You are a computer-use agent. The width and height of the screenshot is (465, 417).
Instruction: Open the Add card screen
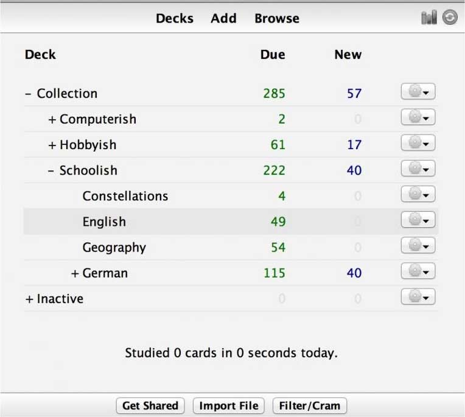tap(223, 18)
